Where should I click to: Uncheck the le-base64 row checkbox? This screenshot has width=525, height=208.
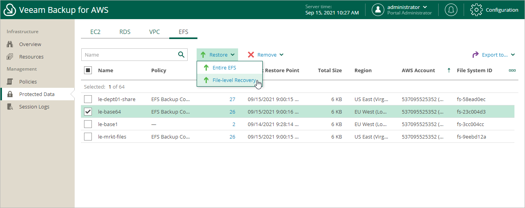[88, 112]
